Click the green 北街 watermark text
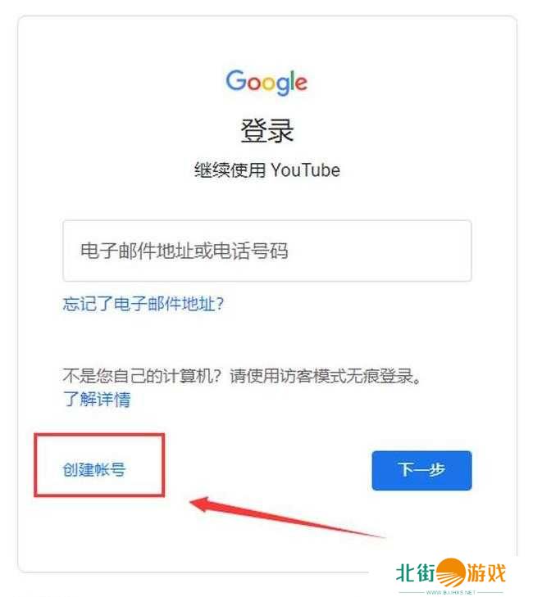 [416, 572]
